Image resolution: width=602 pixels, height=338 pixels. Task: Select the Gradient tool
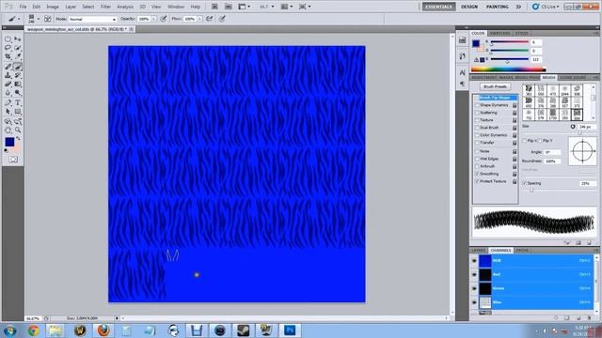(x=18, y=84)
